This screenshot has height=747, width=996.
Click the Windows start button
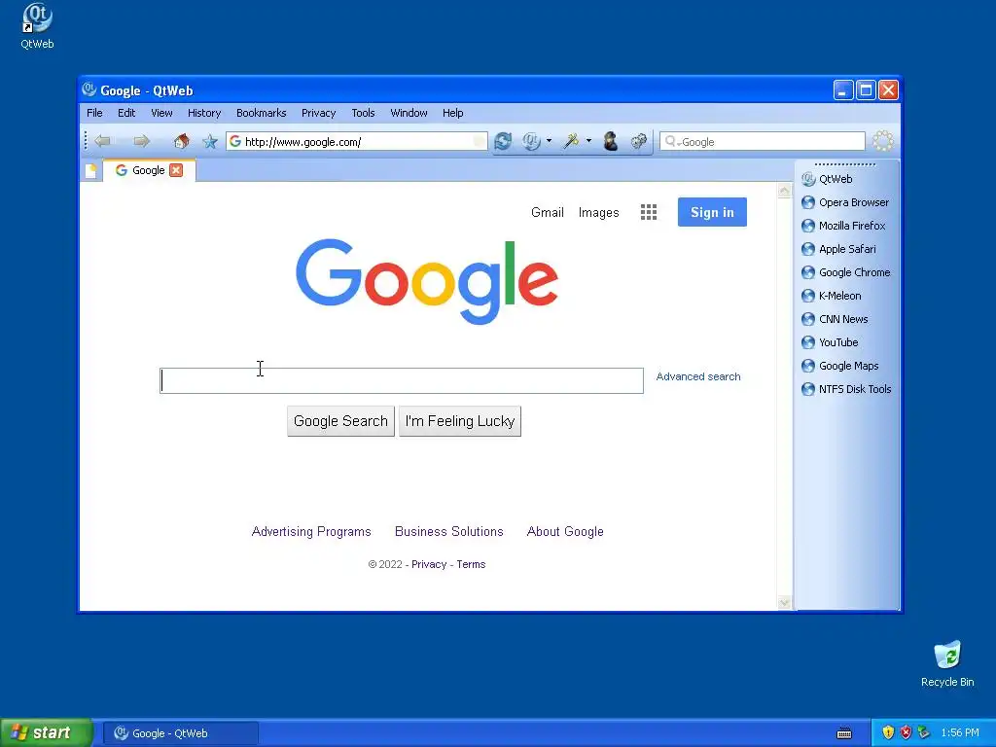point(46,733)
